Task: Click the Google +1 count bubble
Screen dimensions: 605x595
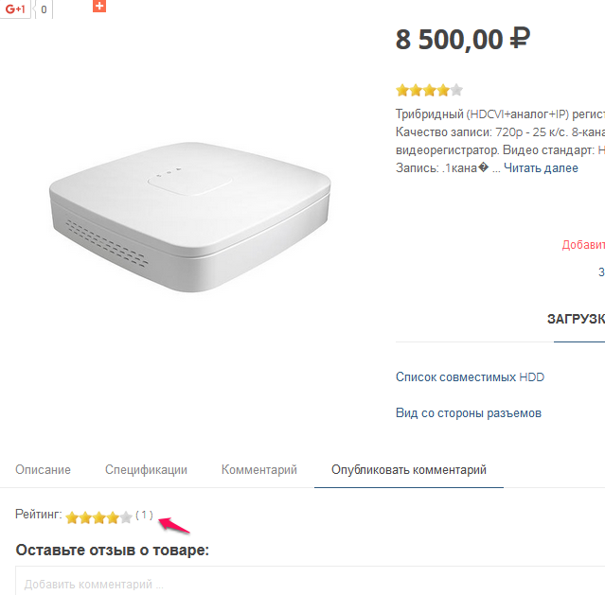Action: click(44, 9)
